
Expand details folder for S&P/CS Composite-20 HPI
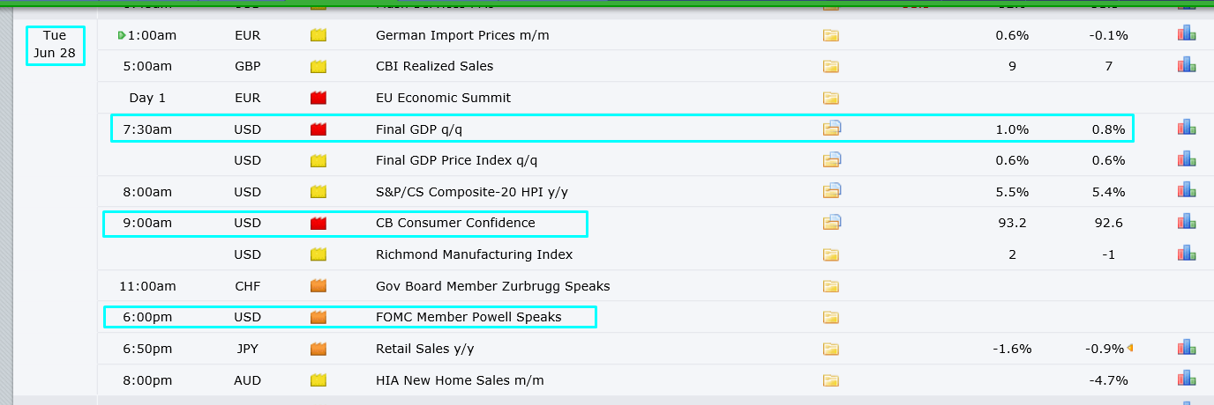831,192
